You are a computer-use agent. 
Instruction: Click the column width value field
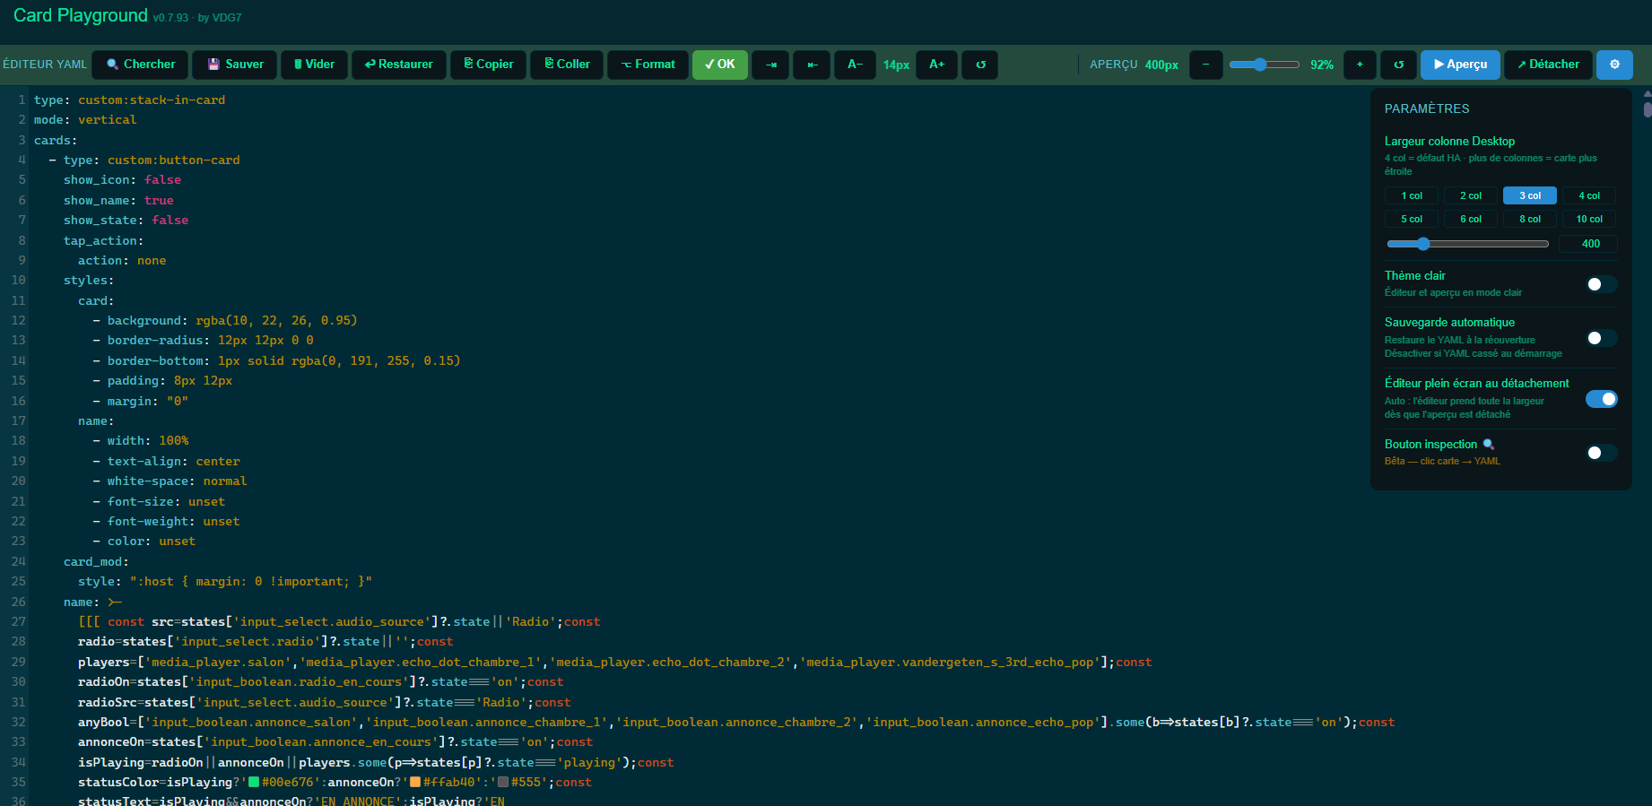[x=1590, y=244]
